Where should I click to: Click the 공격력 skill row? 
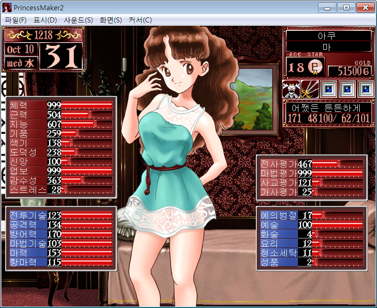[x=61, y=225]
